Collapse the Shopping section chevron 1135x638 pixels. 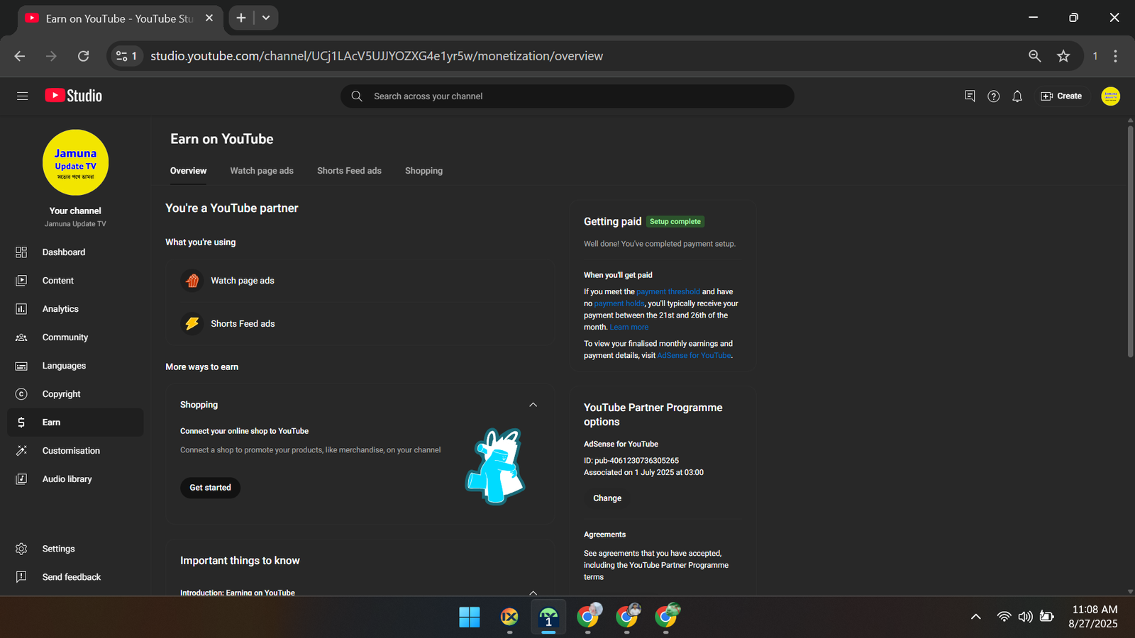coord(533,405)
